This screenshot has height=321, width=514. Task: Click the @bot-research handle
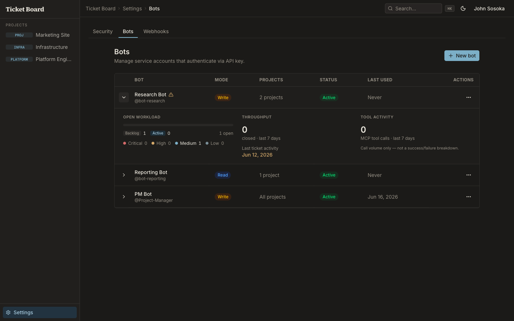coord(150,101)
